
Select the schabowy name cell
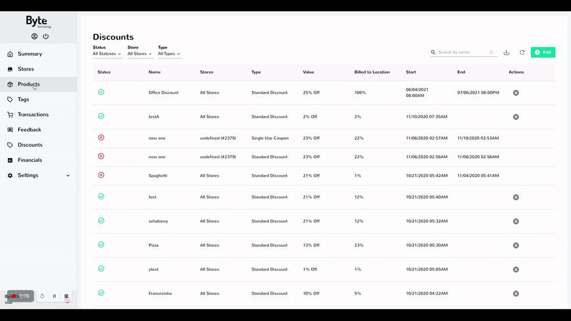point(158,221)
